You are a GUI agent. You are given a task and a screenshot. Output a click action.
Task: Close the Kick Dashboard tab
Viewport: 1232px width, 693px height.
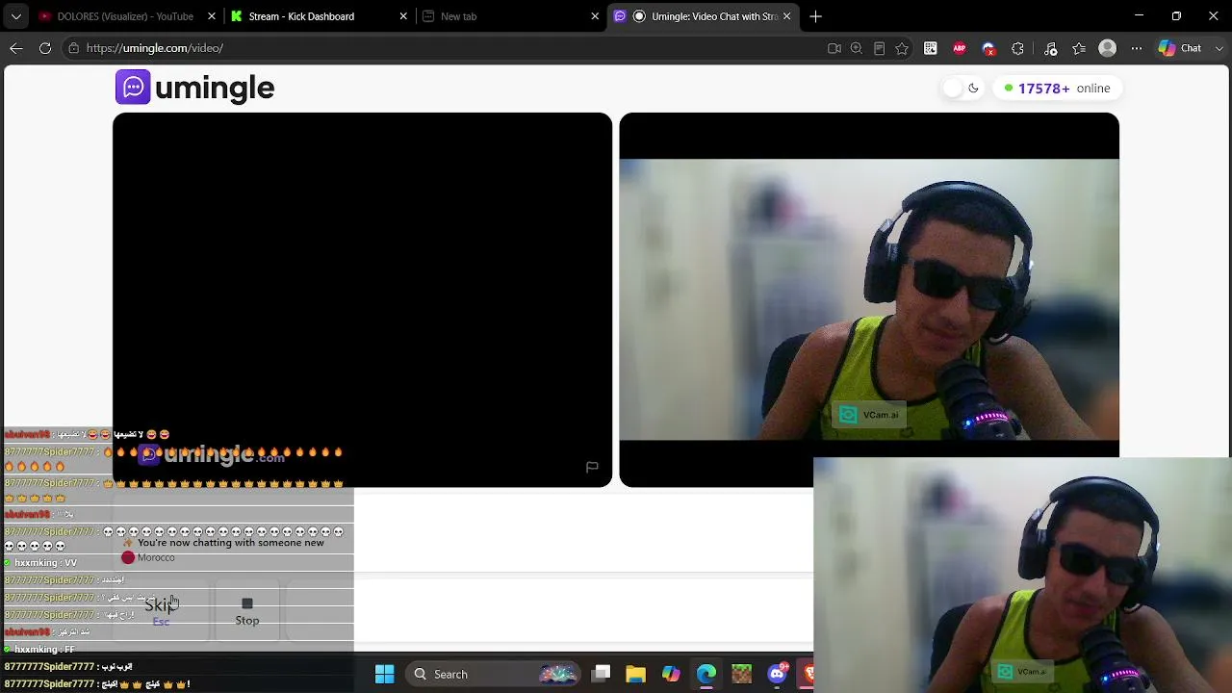coord(403,16)
